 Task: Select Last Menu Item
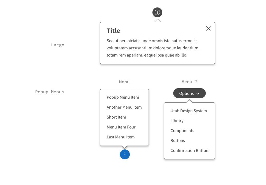click(x=120, y=137)
